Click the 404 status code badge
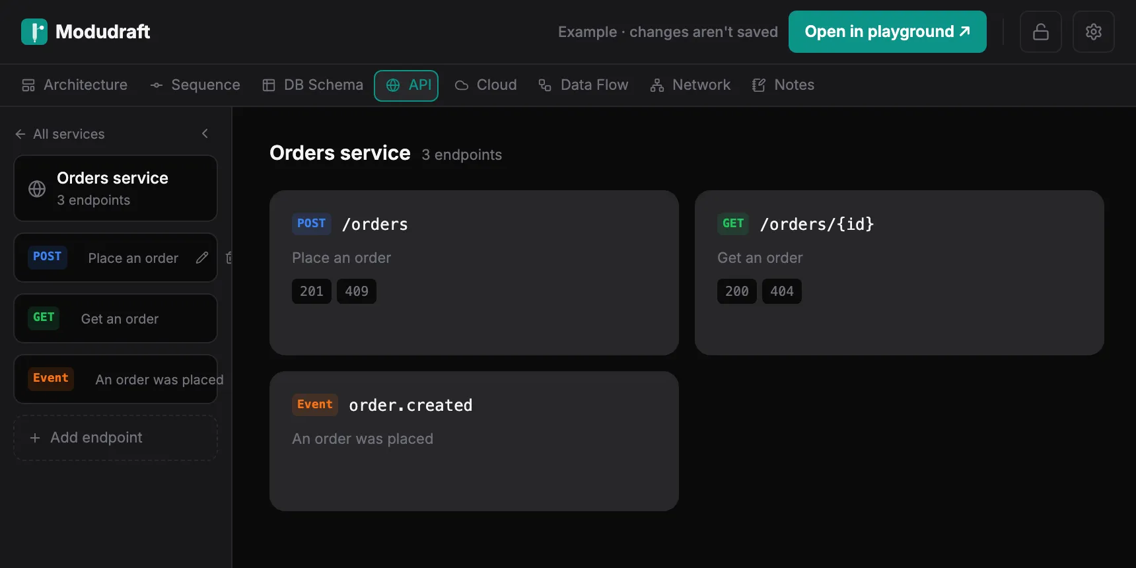1136x568 pixels. (782, 291)
